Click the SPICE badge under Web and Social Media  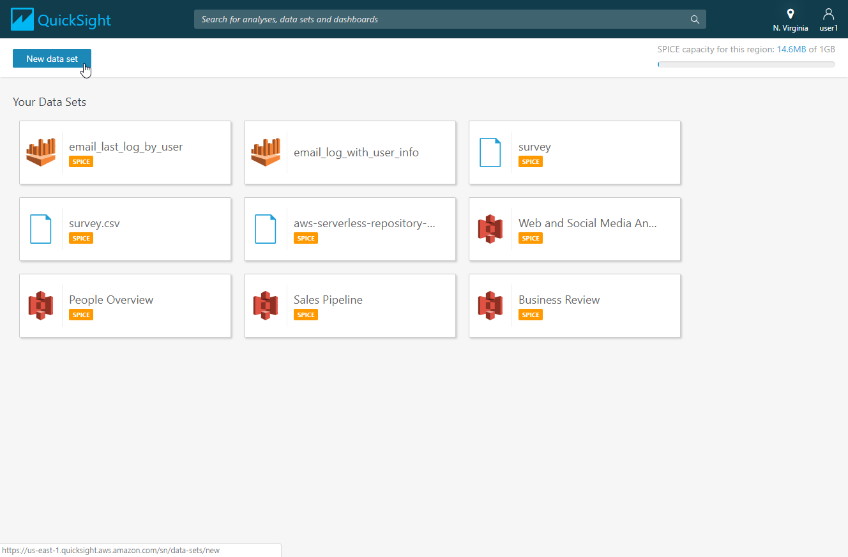point(531,239)
